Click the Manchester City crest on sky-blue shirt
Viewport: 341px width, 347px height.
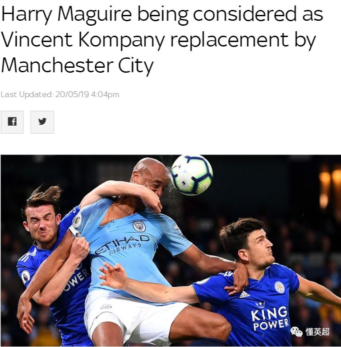coord(139,226)
